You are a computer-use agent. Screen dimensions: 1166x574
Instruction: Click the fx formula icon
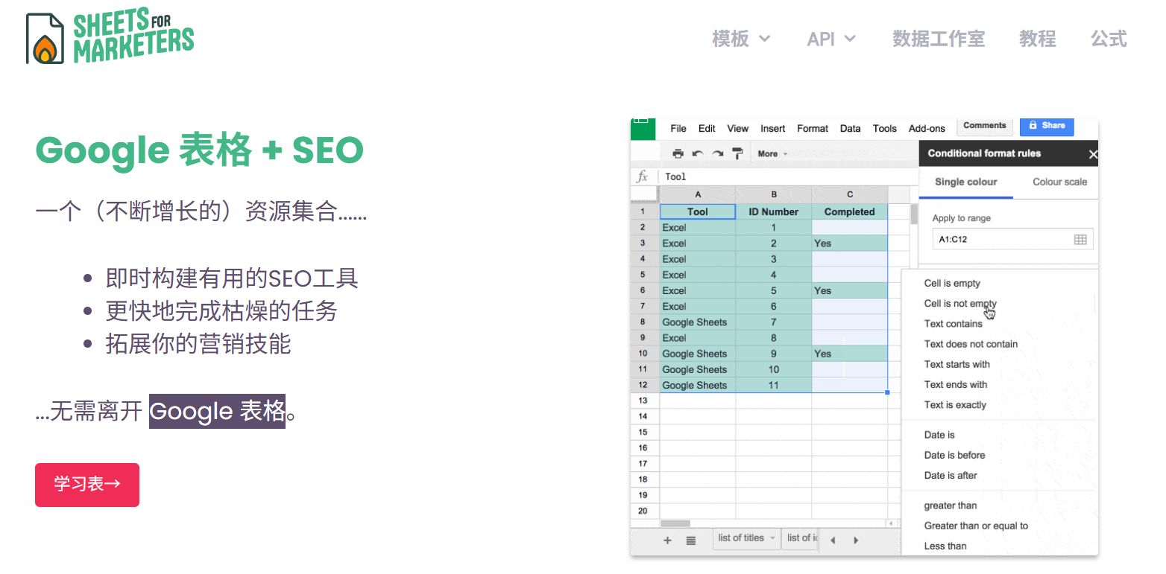[642, 176]
